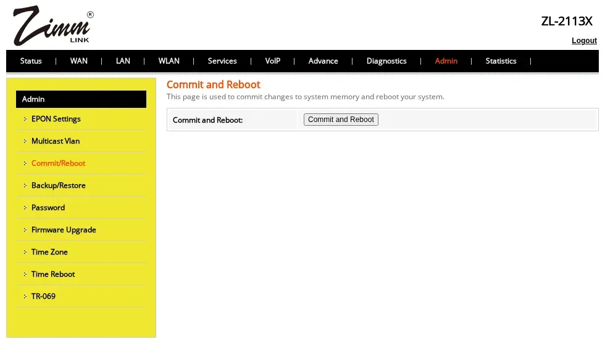Open the LAN menu
Image resolution: width=605 pixels, height=355 pixels.
123,61
